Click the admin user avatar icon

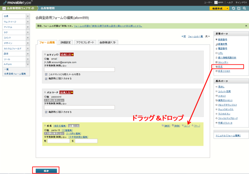[x=216, y=3]
